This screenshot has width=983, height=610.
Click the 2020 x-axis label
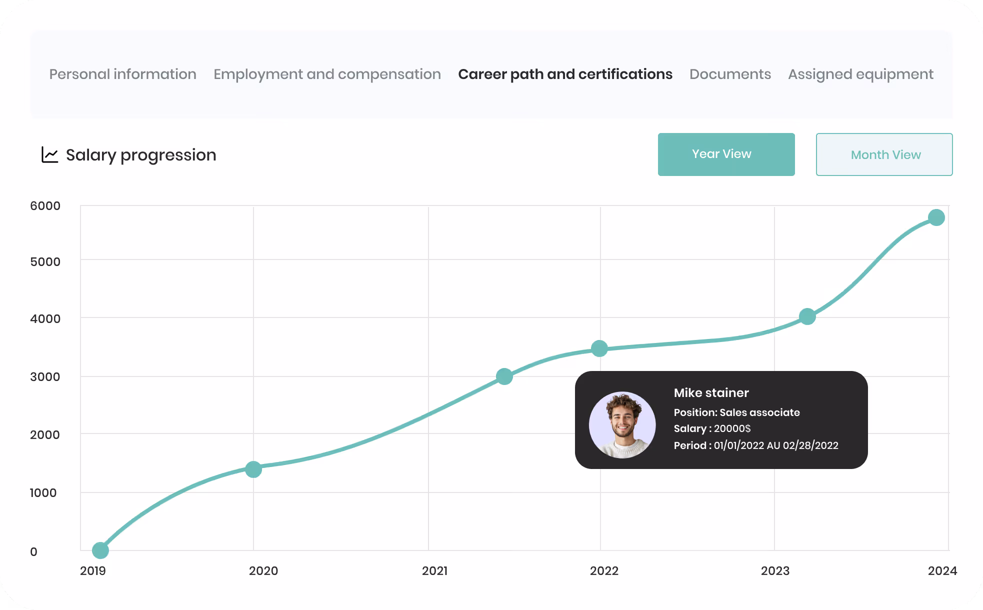coord(263,570)
